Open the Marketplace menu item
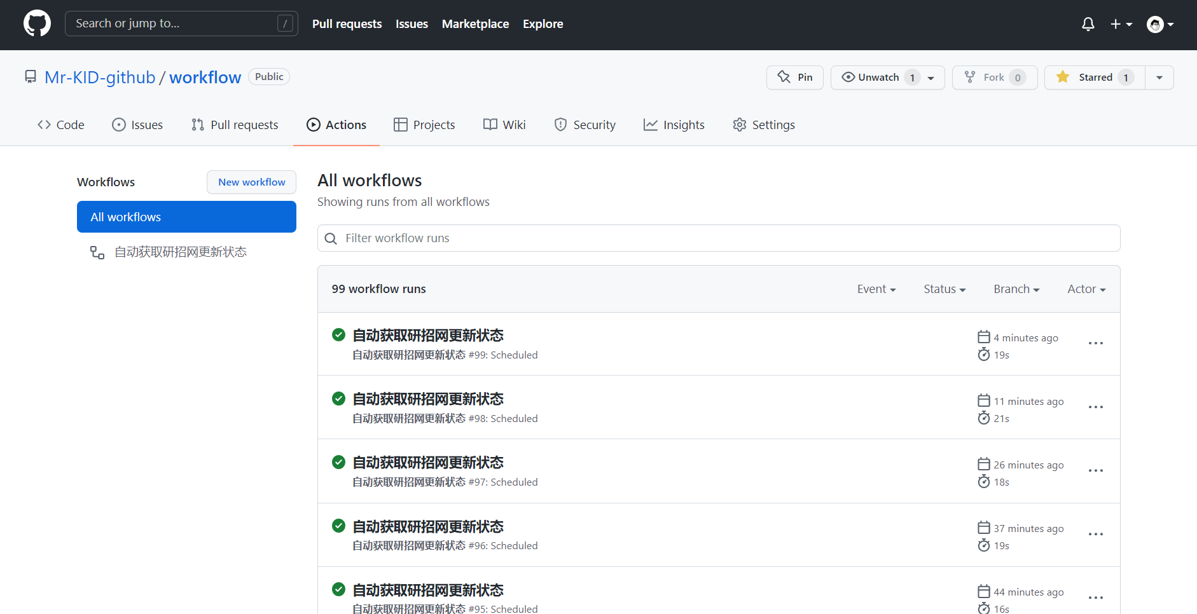 click(475, 24)
